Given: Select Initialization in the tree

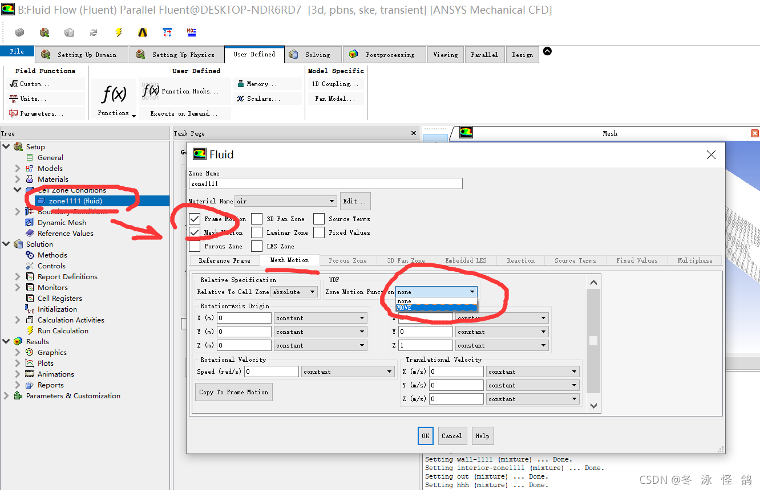Looking at the screenshot, I should (x=57, y=309).
